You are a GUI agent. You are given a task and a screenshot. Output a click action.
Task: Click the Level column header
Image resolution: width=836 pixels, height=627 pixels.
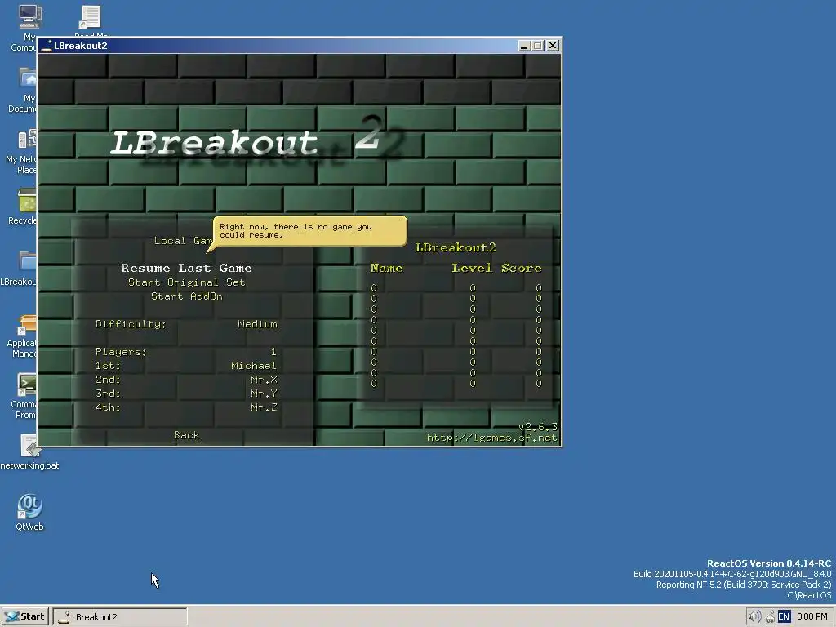[x=471, y=268]
